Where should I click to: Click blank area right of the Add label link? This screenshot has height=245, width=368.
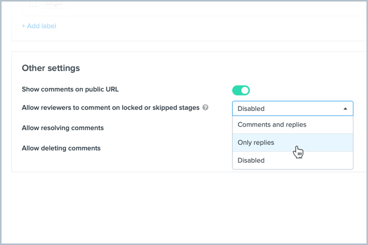pyautogui.click(x=194, y=26)
